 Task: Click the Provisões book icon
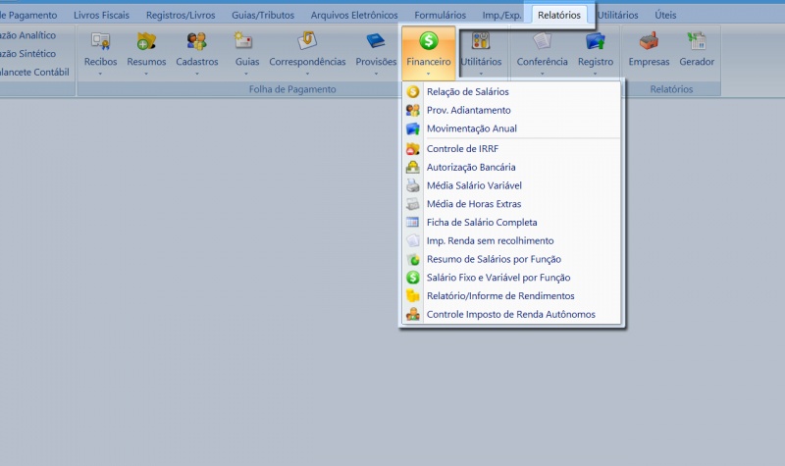pyautogui.click(x=375, y=42)
